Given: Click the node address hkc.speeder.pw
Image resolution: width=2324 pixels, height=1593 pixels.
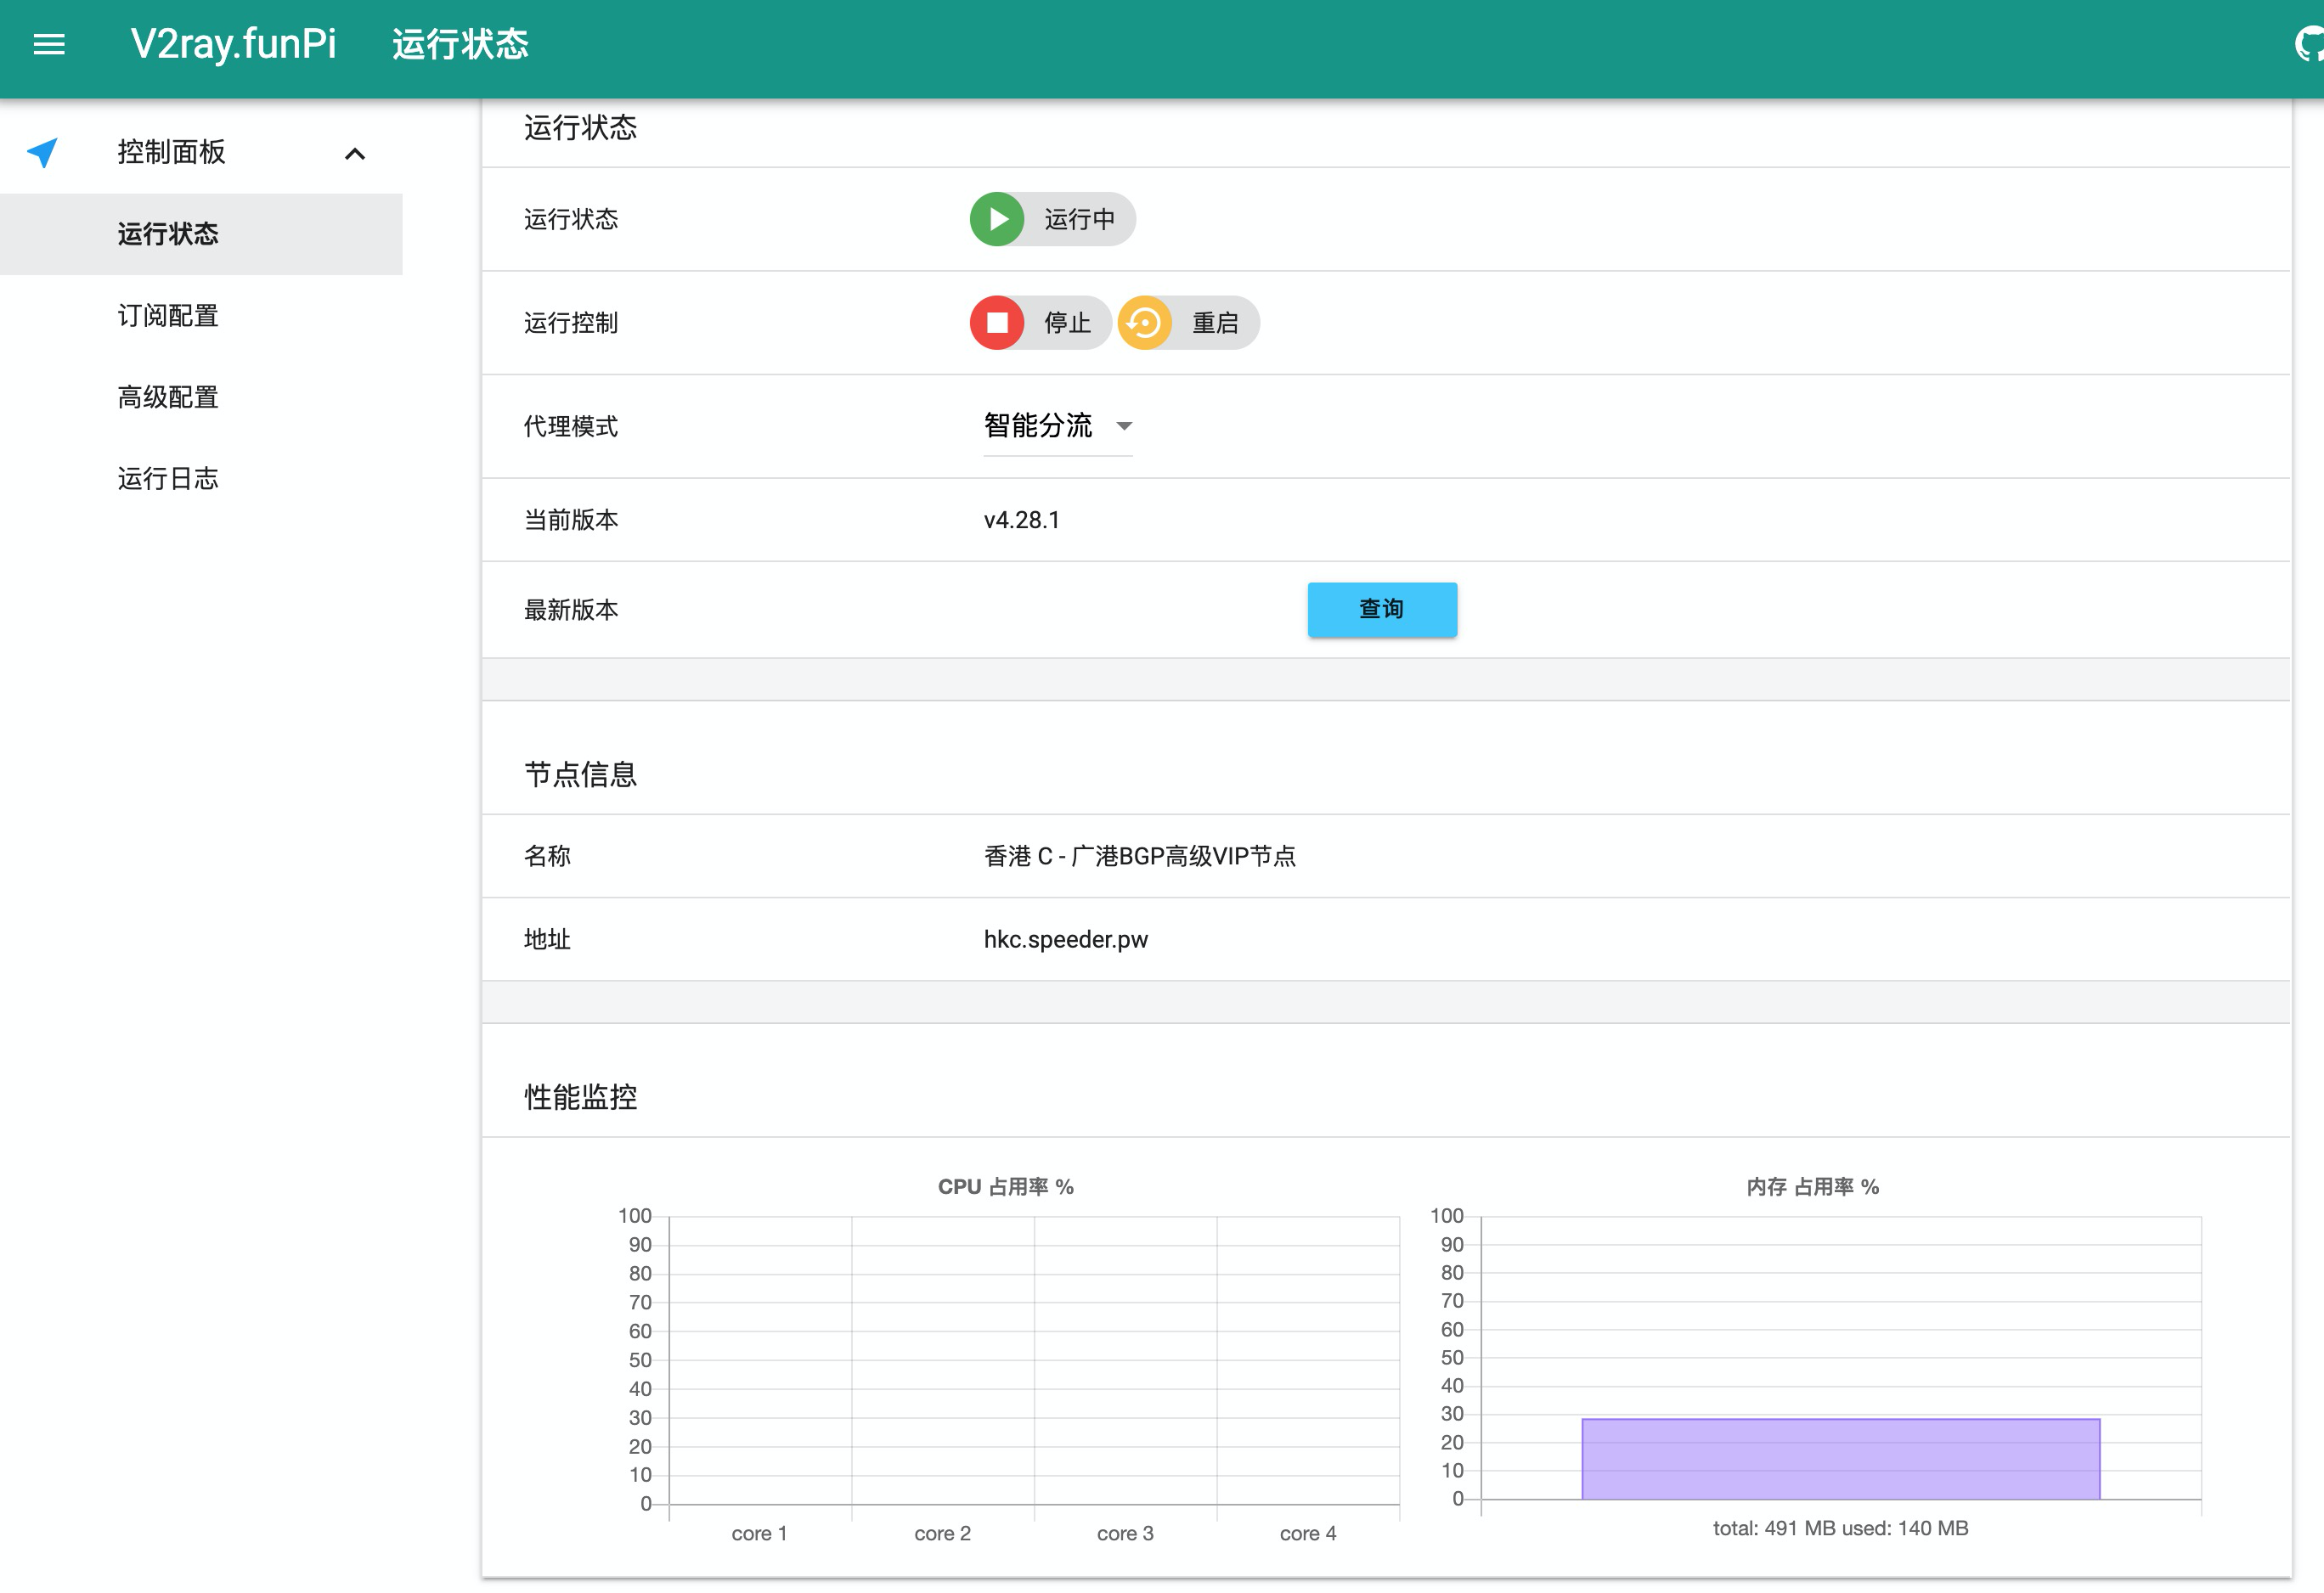Looking at the screenshot, I should 1066,940.
